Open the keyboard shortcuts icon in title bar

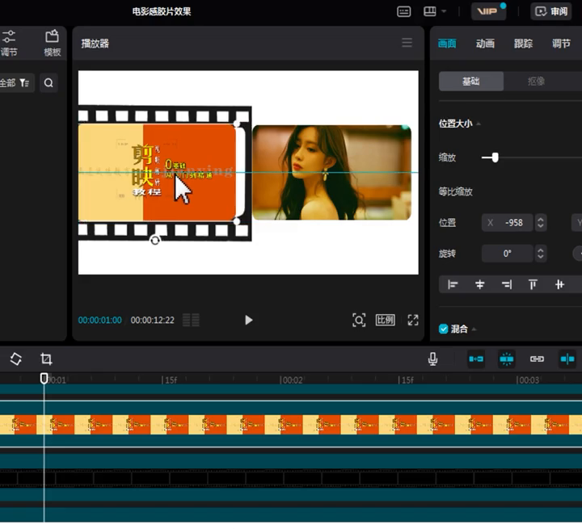point(404,11)
